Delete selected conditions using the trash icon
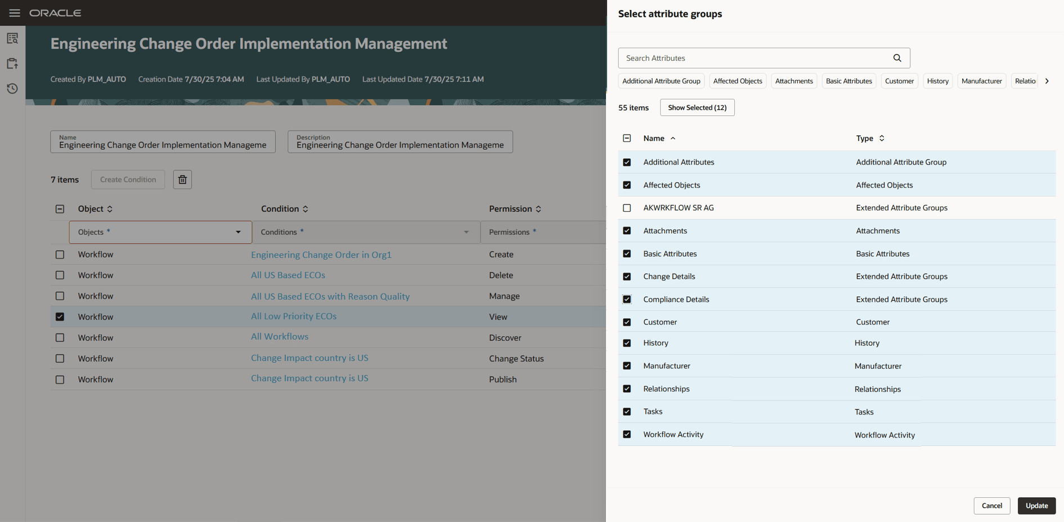The height and width of the screenshot is (522, 1064). pyautogui.click(x=182, y=179)
